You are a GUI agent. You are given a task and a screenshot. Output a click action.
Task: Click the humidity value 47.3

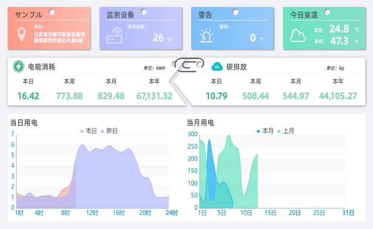click(x=339, y=41)
